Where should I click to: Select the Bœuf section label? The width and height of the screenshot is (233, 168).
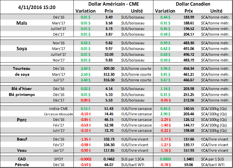[21, 139]
